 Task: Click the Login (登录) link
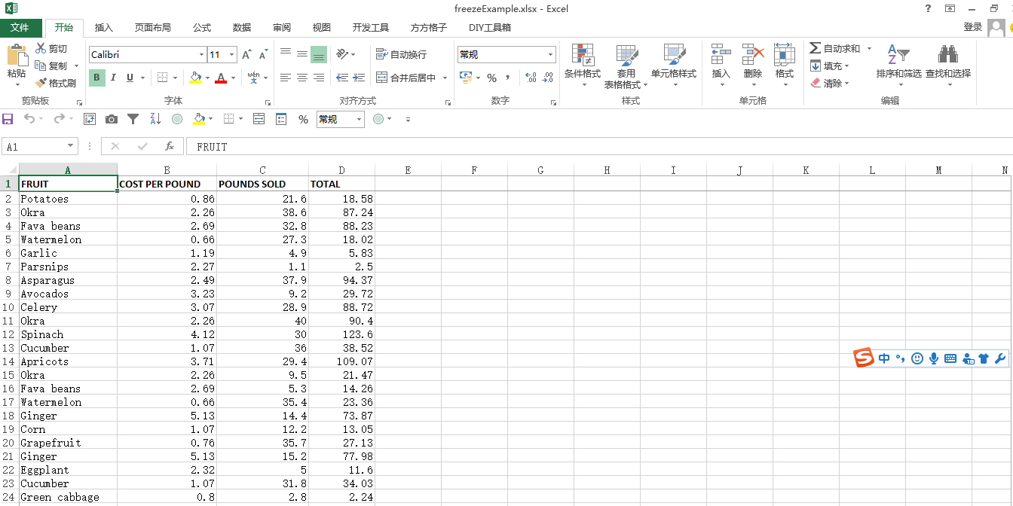click(973, 27)
